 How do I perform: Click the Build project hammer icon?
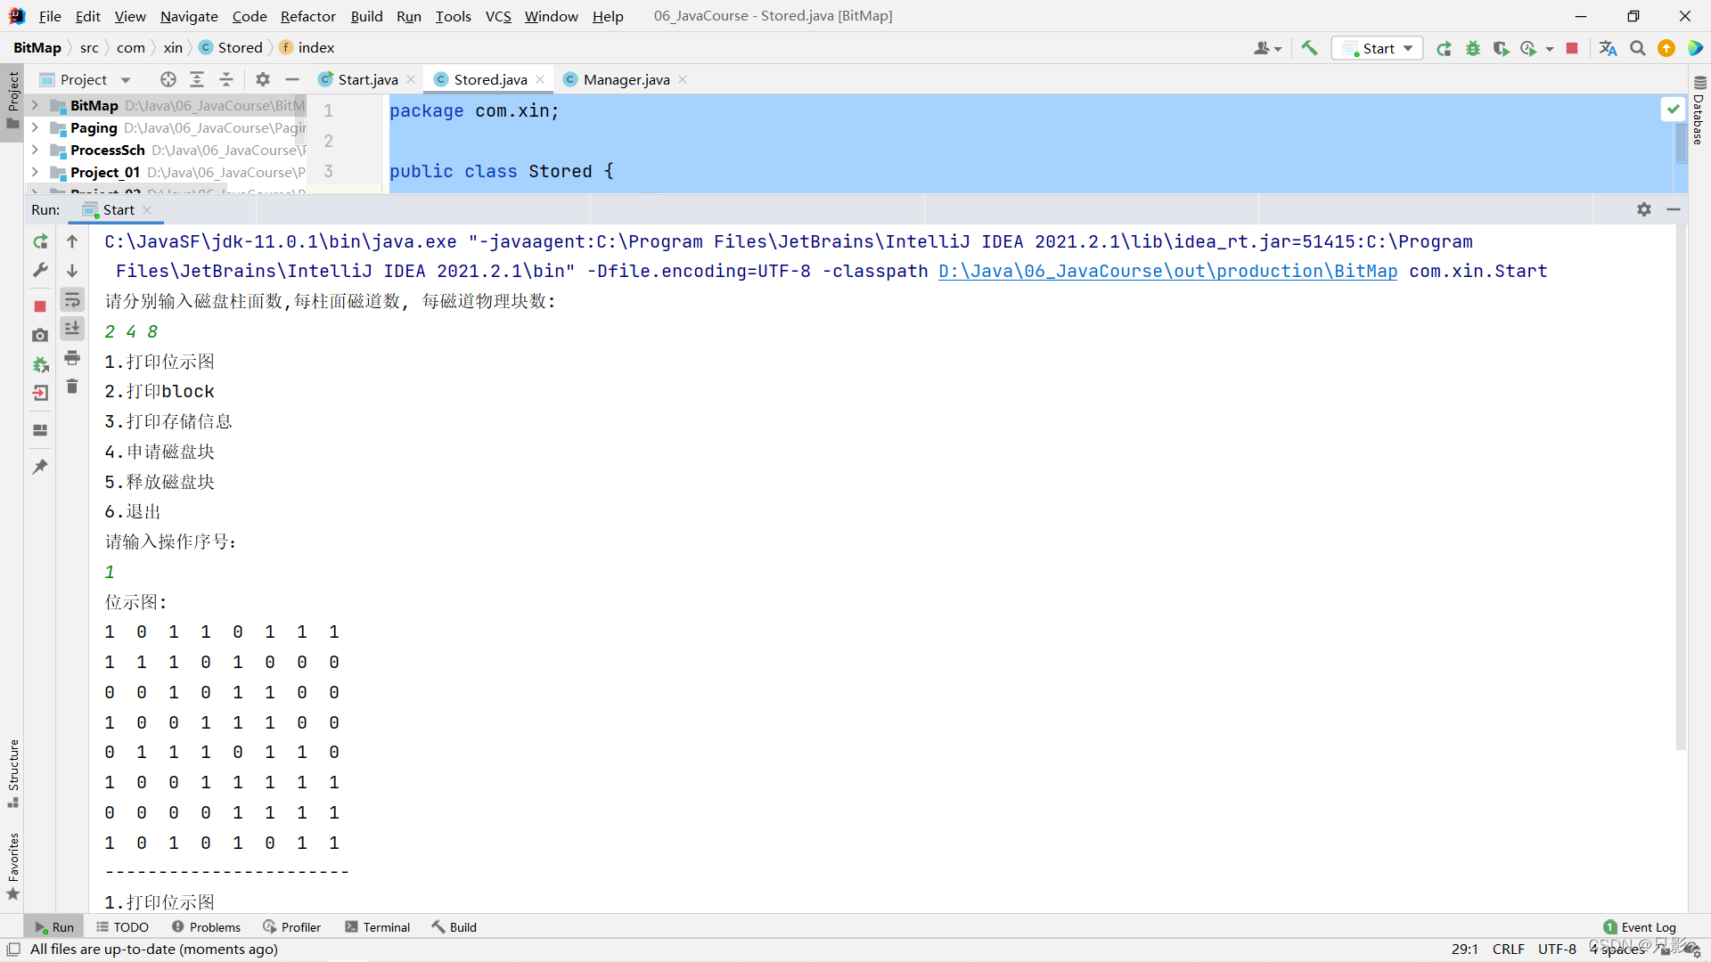coord(1309,48)
